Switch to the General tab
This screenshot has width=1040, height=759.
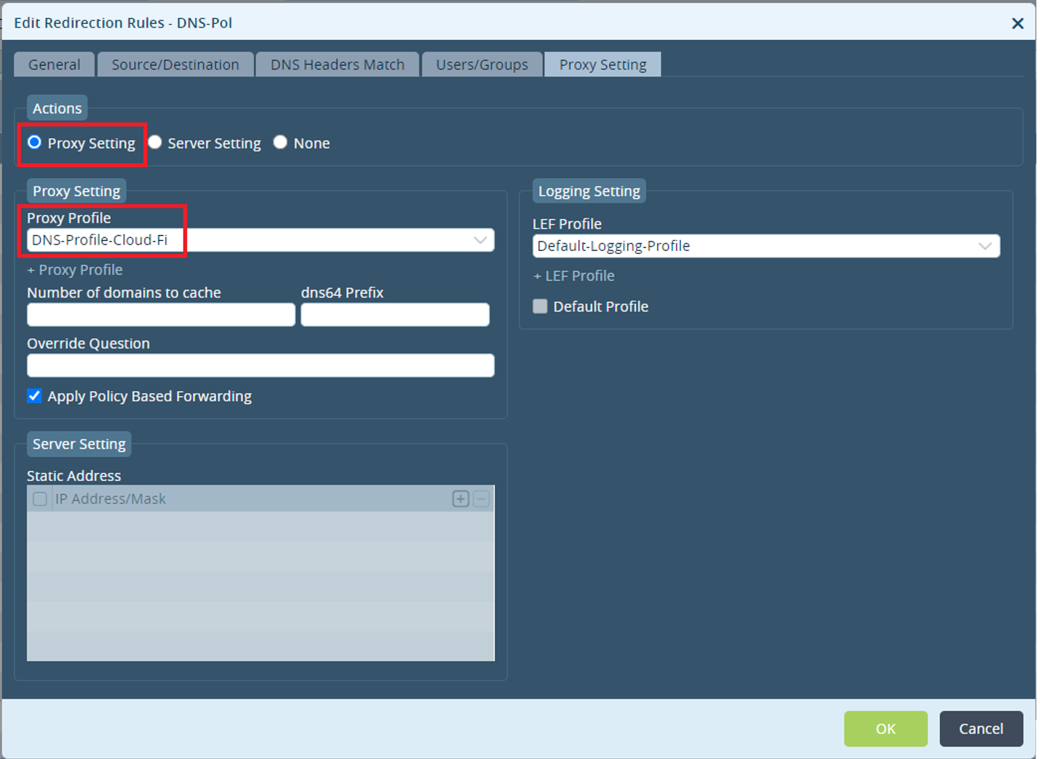pos(54,64)
